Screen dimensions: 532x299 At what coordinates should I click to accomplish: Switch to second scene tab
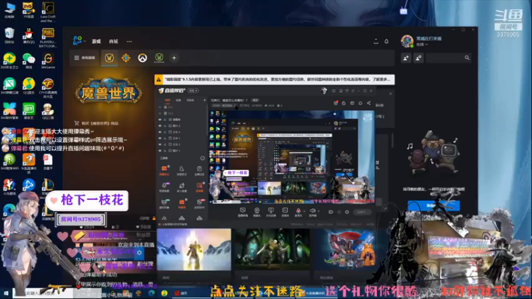(178, 100)
